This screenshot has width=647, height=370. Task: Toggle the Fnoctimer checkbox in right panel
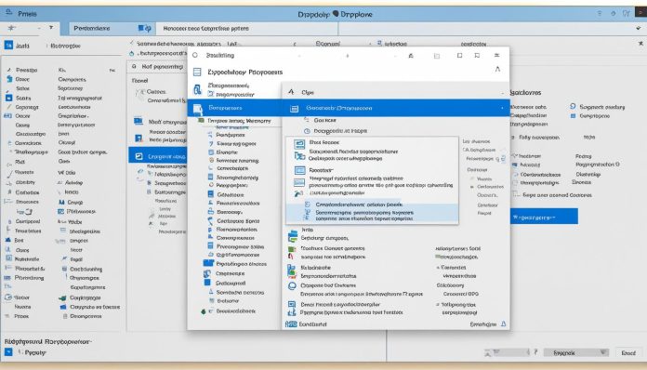pos(515,156)
